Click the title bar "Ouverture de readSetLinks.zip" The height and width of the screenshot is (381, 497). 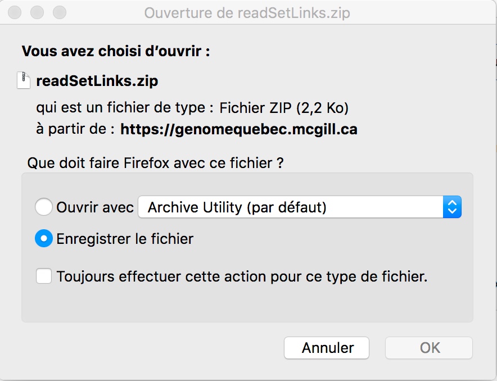tap(247, 13)
